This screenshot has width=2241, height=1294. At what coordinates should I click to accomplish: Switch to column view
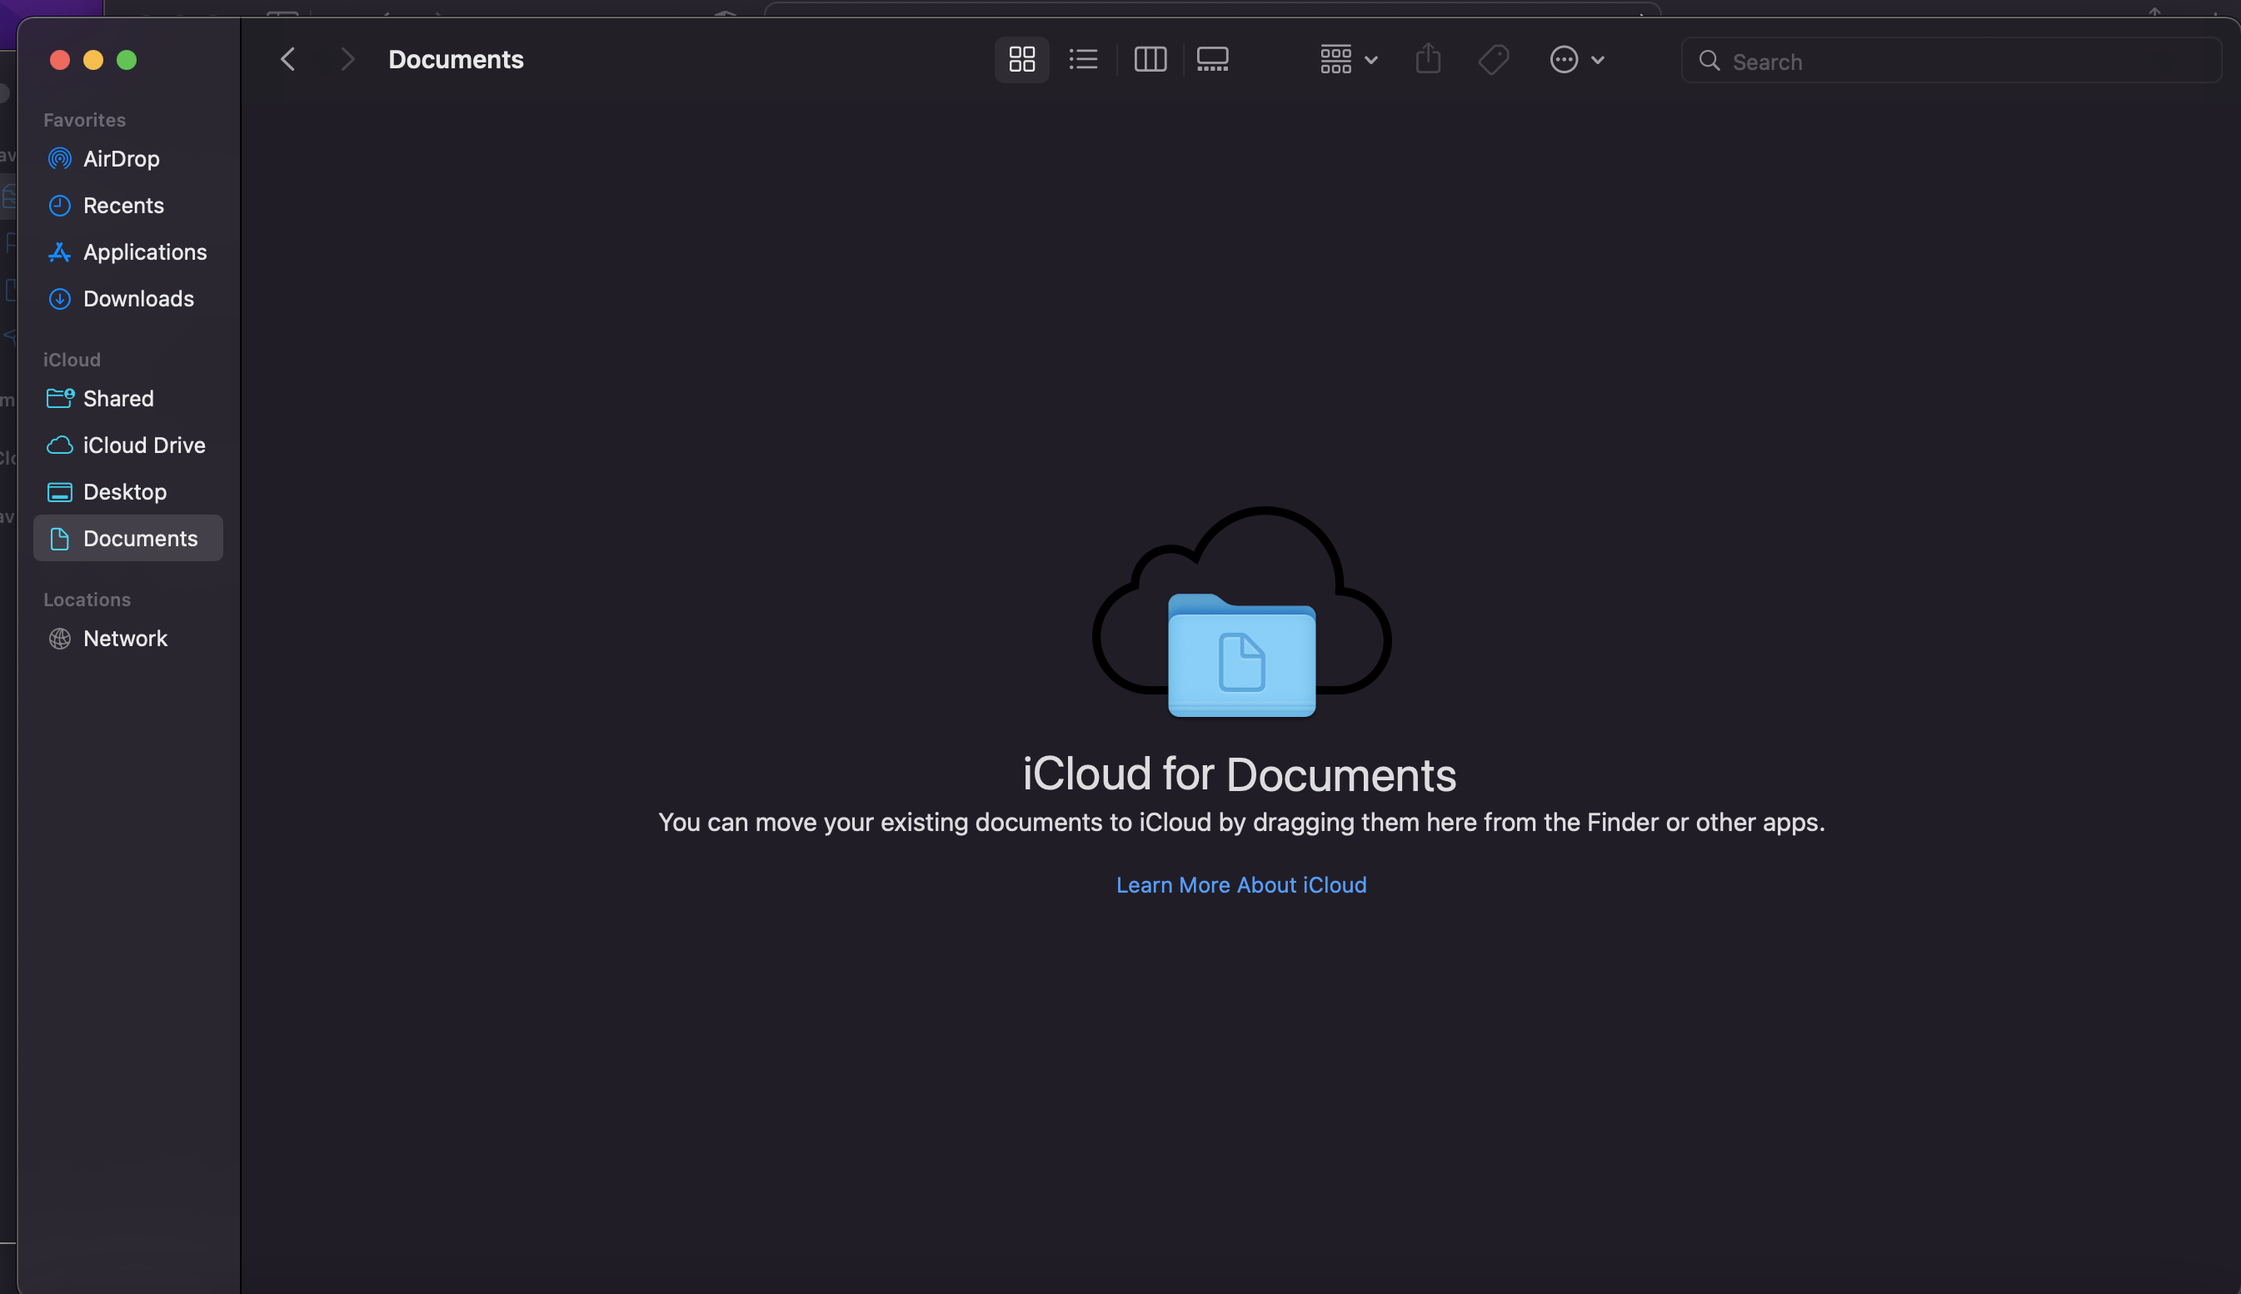tap(1150, 60)
